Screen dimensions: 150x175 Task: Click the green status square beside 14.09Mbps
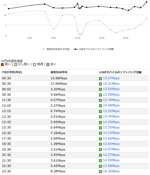coord(100,161)
